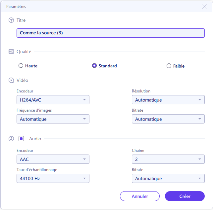Image resolution: width=213 pixels, height=210 pixels.
Task: Open the Chaîne channel dropdown
Action: click(x=168, y=159)
